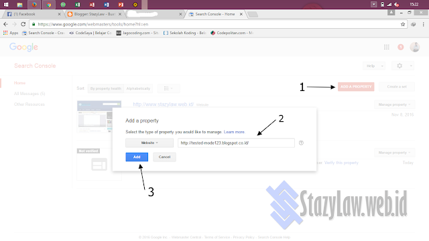Switch to Chrome in taskbar
This screenshot has width=429, height=241.
pos(49,5)
